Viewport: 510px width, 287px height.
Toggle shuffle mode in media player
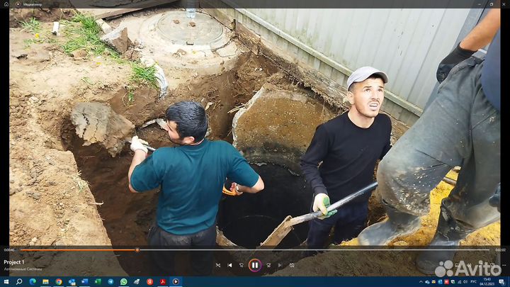pyautogui.click(x=218, y=266)
